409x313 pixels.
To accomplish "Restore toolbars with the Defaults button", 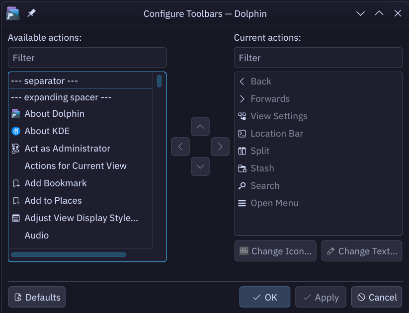I will [x=37, y=297].
